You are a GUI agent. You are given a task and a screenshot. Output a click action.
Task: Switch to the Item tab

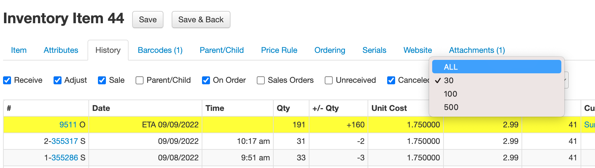pos(19,50)
